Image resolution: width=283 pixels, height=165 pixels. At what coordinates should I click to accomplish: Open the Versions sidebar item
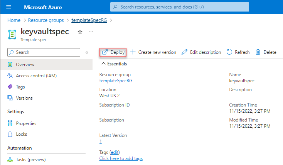click(24, 98)
